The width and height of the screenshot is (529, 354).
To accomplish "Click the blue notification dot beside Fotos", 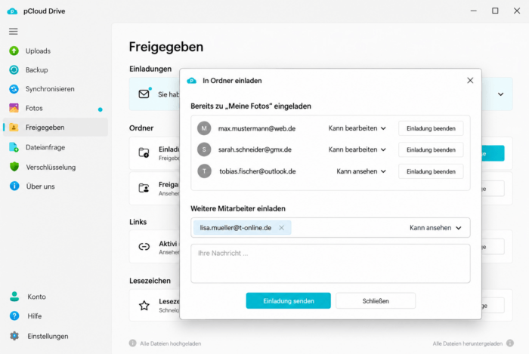I will tap(101, 109).
